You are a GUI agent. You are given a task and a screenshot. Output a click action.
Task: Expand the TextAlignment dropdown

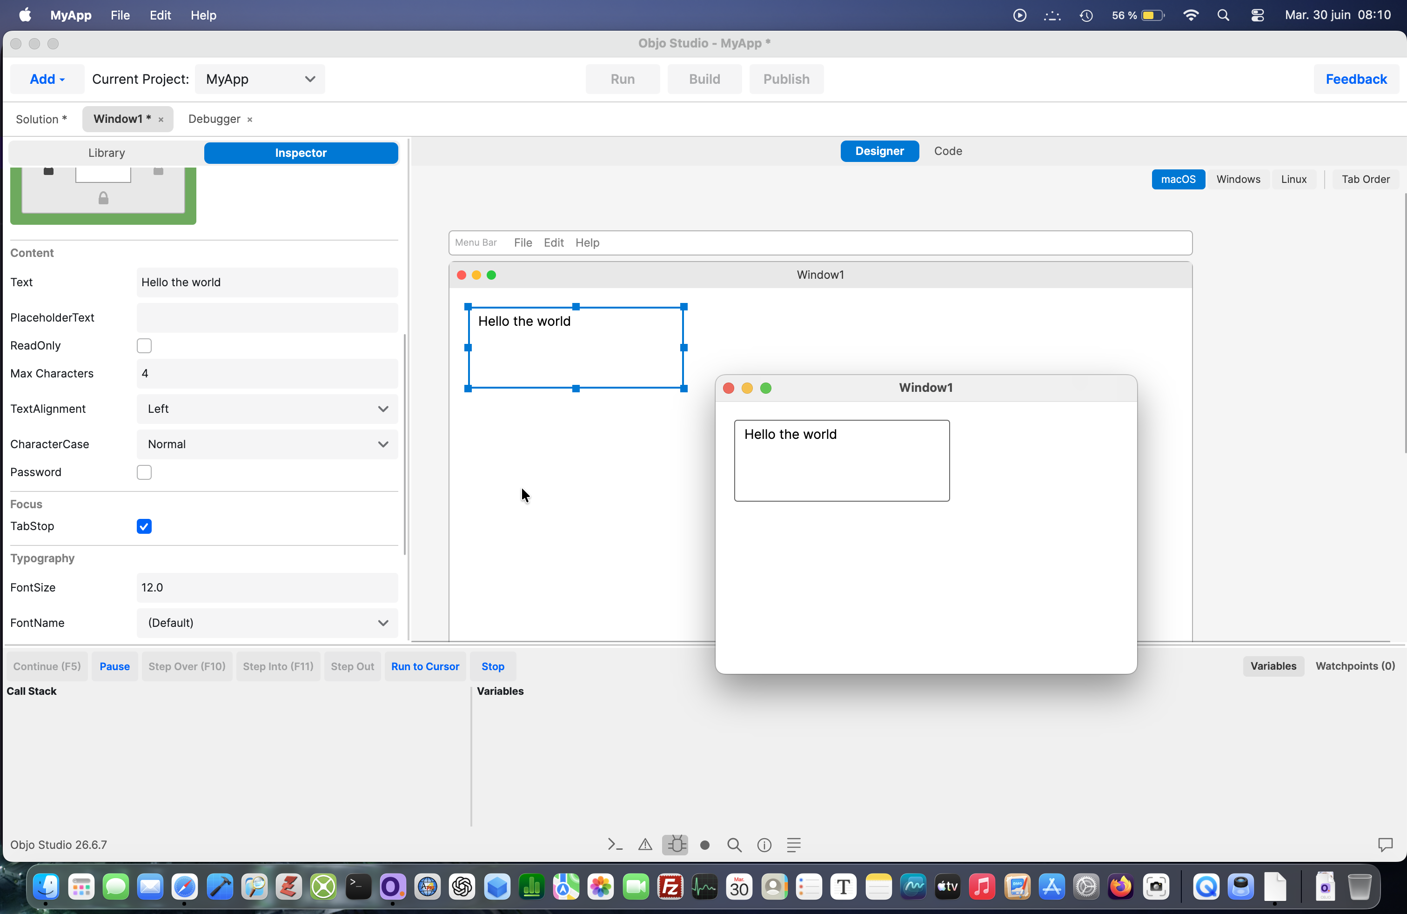267,409
